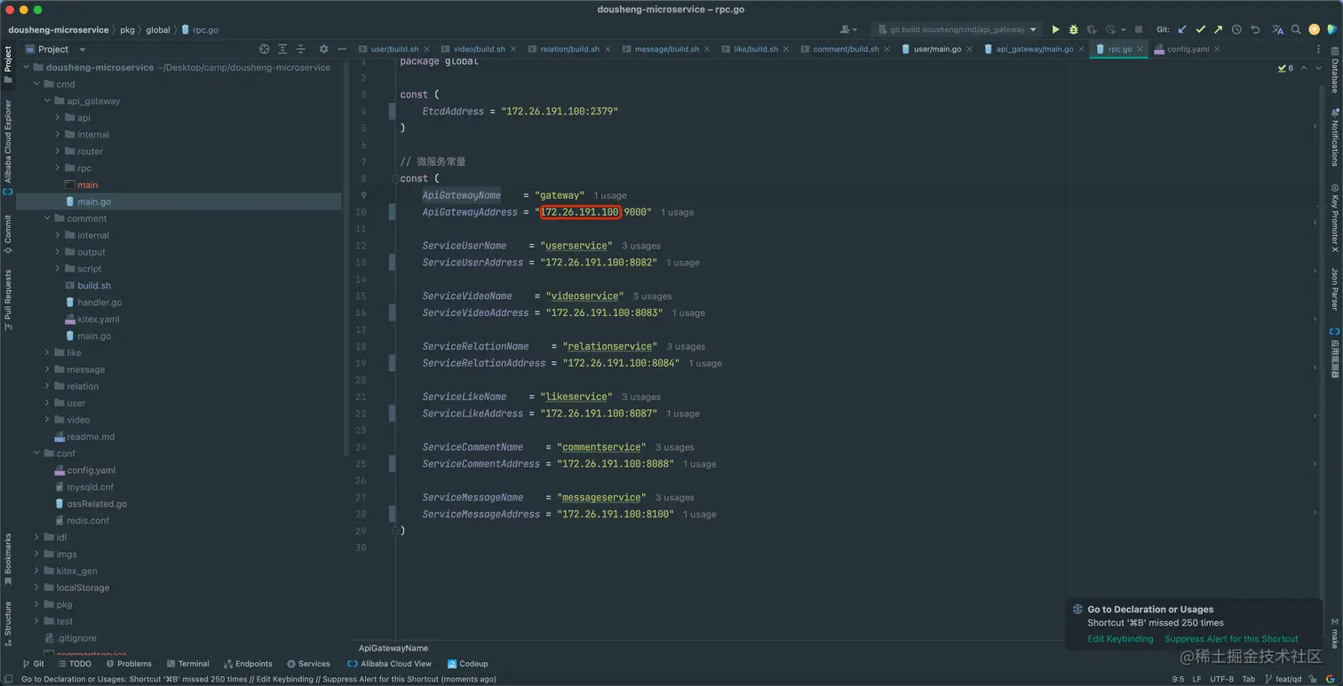Open the run configuration dropdown
Image resolution: width=1343 pixels, height=686 pixels.
coord(957,29)
